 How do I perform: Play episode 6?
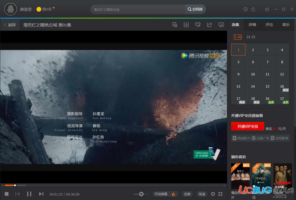(253, 62)
